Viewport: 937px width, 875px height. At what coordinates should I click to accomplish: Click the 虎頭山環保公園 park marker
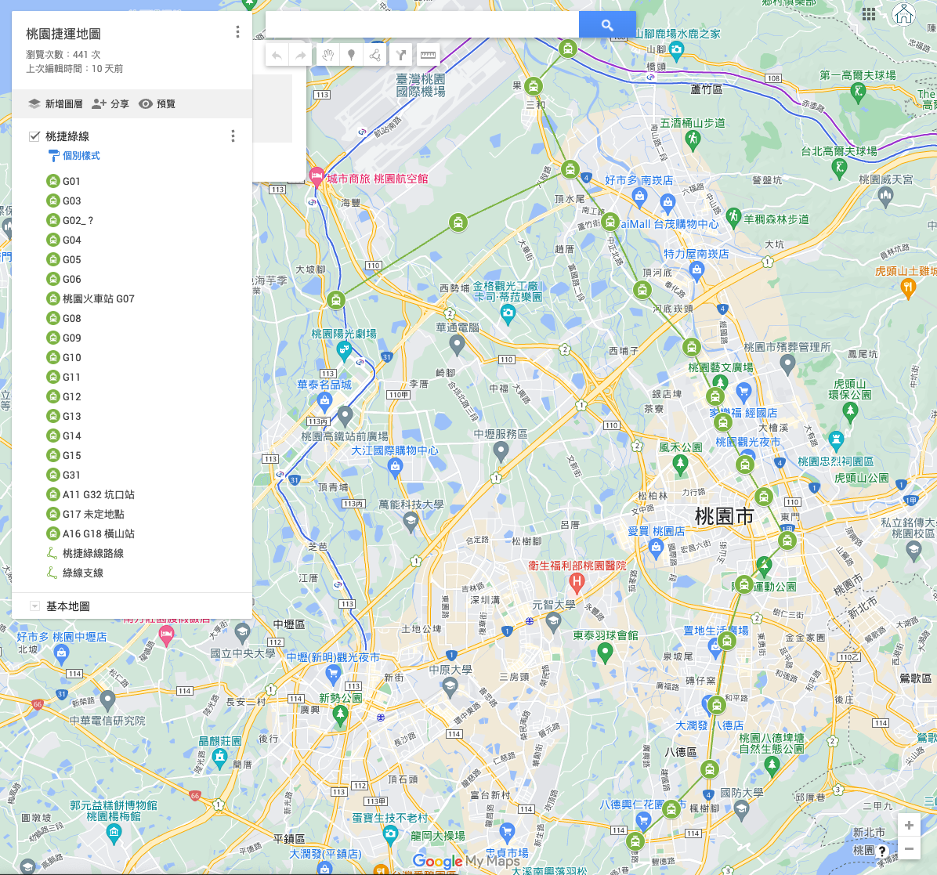pos(850,410)
